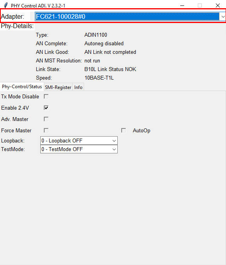
Task: Select the Phy-Control/Status tab
Action: (22, 87)
